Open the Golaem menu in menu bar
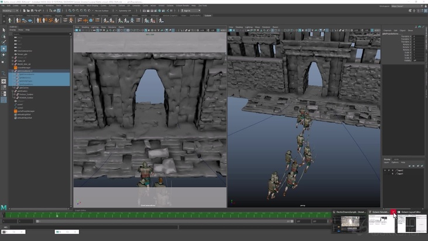Viewport: 428px width, 241px height. tap(170, 5)
